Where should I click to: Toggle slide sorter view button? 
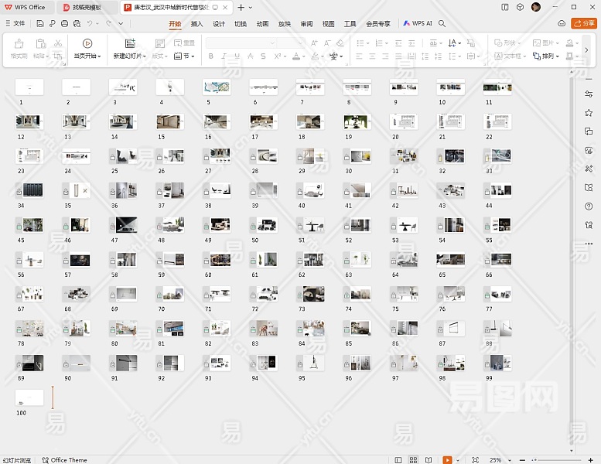click(x=414, y=460)
